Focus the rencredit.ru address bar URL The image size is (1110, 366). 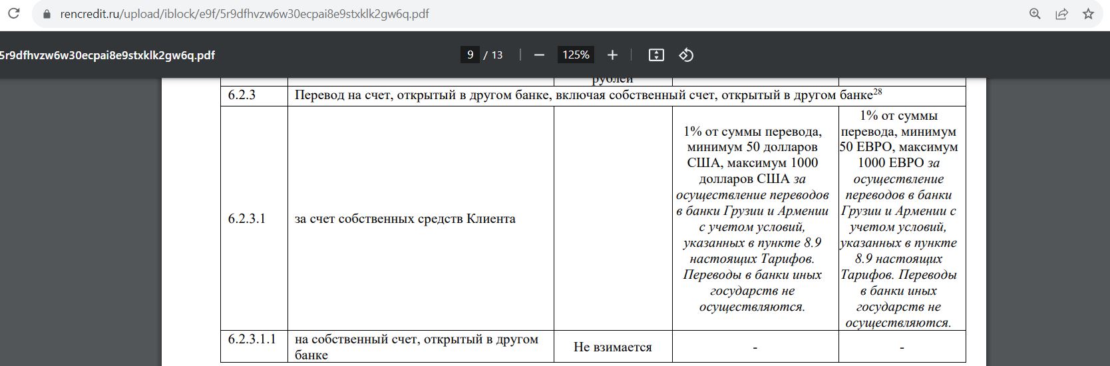point(244,14)
